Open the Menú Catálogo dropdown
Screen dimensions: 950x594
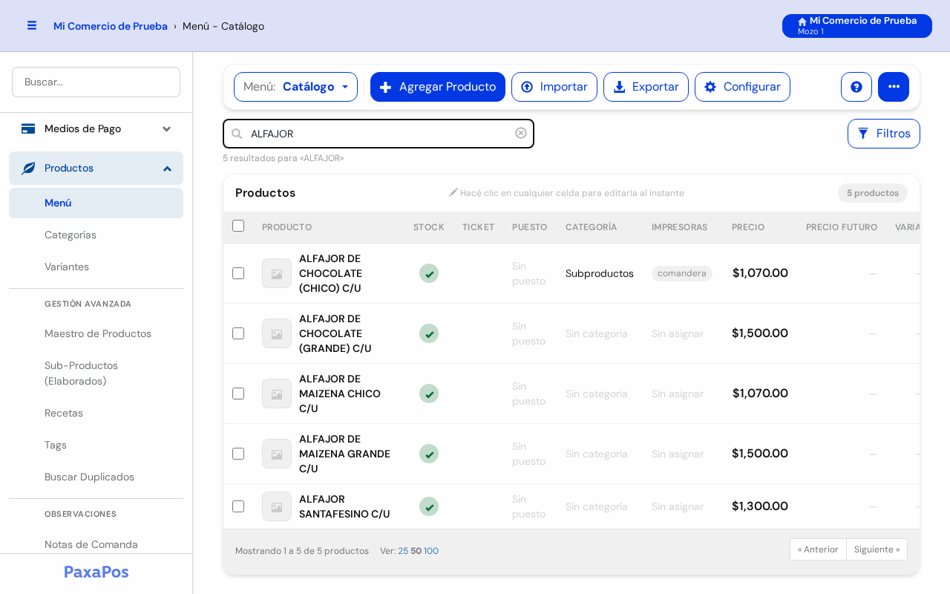click(x=295, y=87)
